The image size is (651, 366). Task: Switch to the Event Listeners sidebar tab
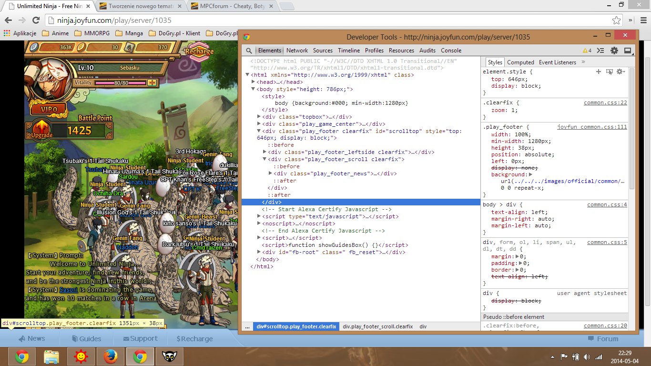coord(558,62)
